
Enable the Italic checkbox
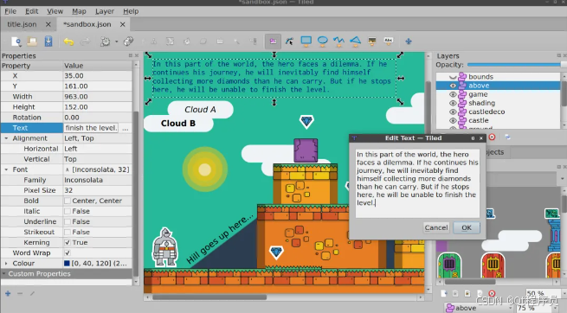click(68, 211)
